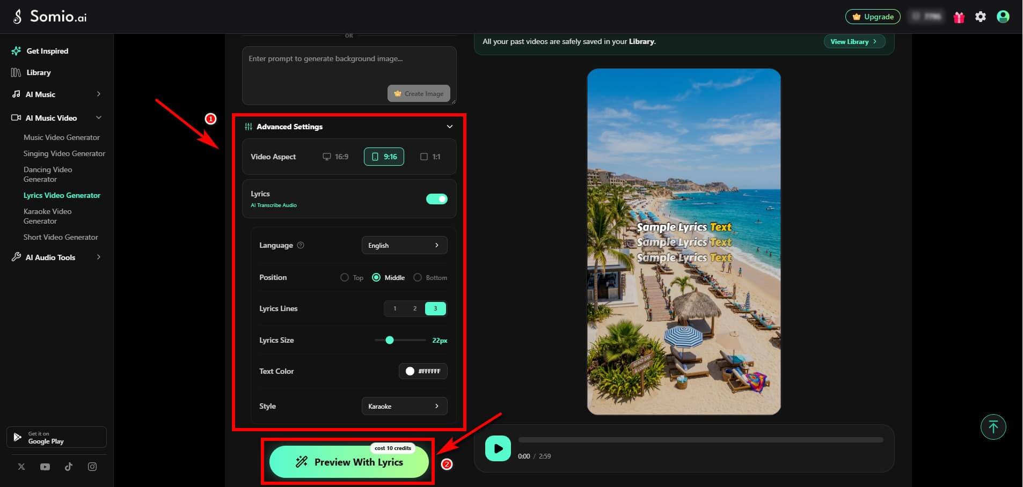The height and width of the screenshot is (487, 1023).
Task: Select the Top position radio button
Action: pyautogui.click(x=345, y=277)
